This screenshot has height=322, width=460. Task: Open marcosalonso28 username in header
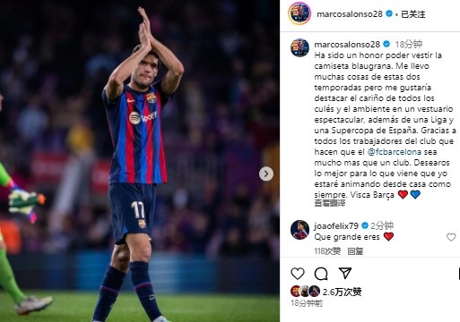(x=350, y=14)
